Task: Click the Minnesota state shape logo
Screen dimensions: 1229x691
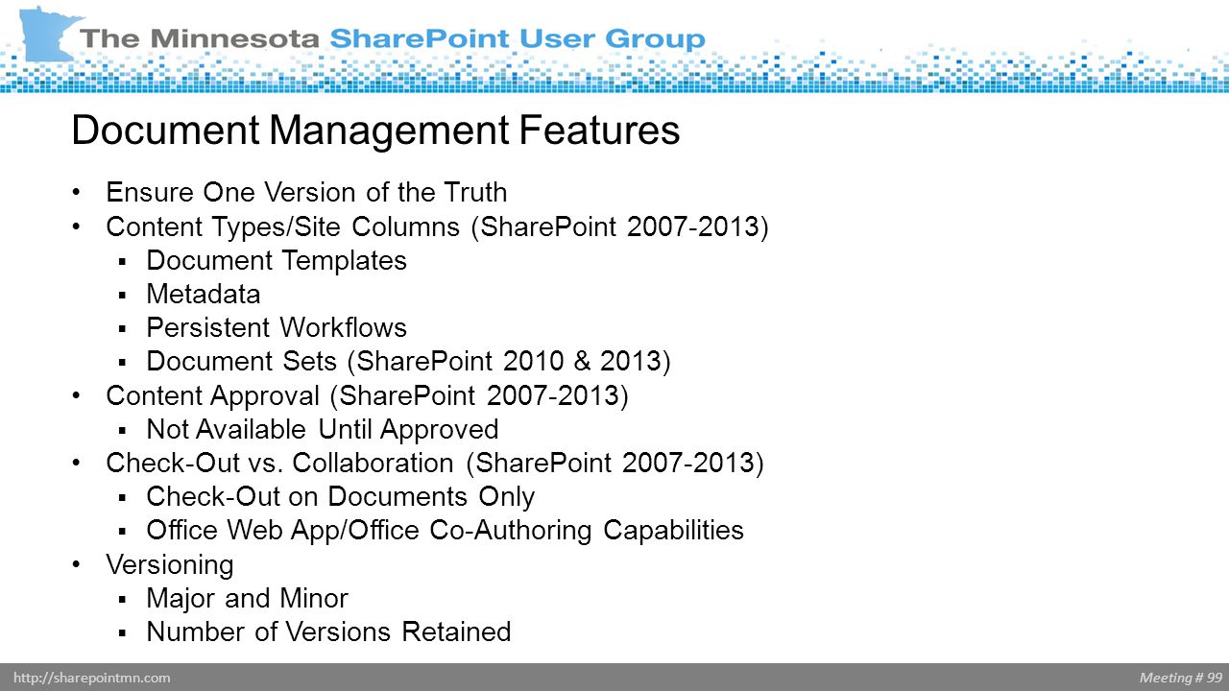Action: click(x=48, y=35)
